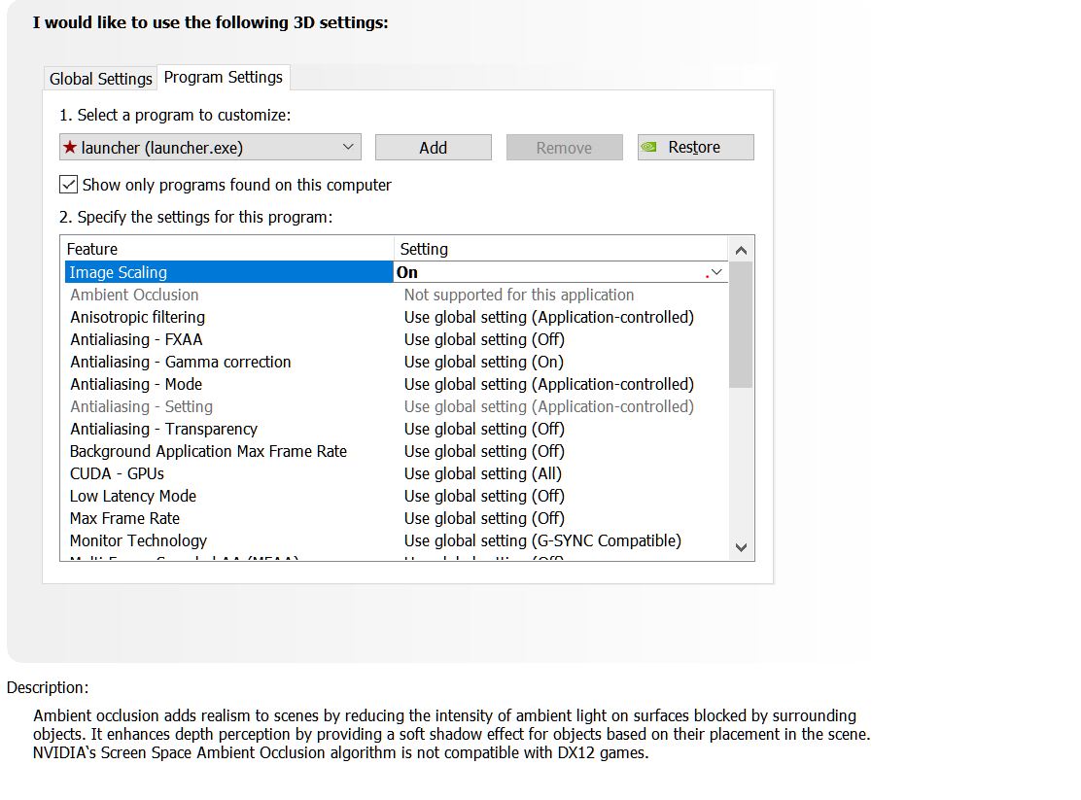Click the Remove button
The image size is (1081, 800).
click(x=564, y=148)
